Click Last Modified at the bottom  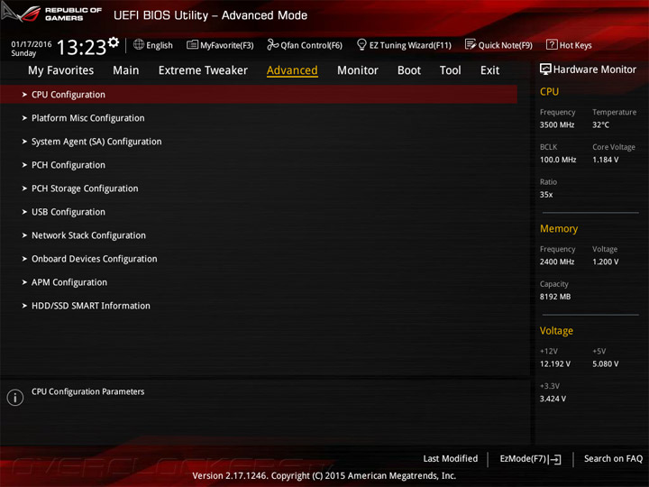point(451,458)
